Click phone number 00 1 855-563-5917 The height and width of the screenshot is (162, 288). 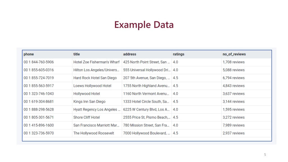pyautogui.click(x=39, y=86)
